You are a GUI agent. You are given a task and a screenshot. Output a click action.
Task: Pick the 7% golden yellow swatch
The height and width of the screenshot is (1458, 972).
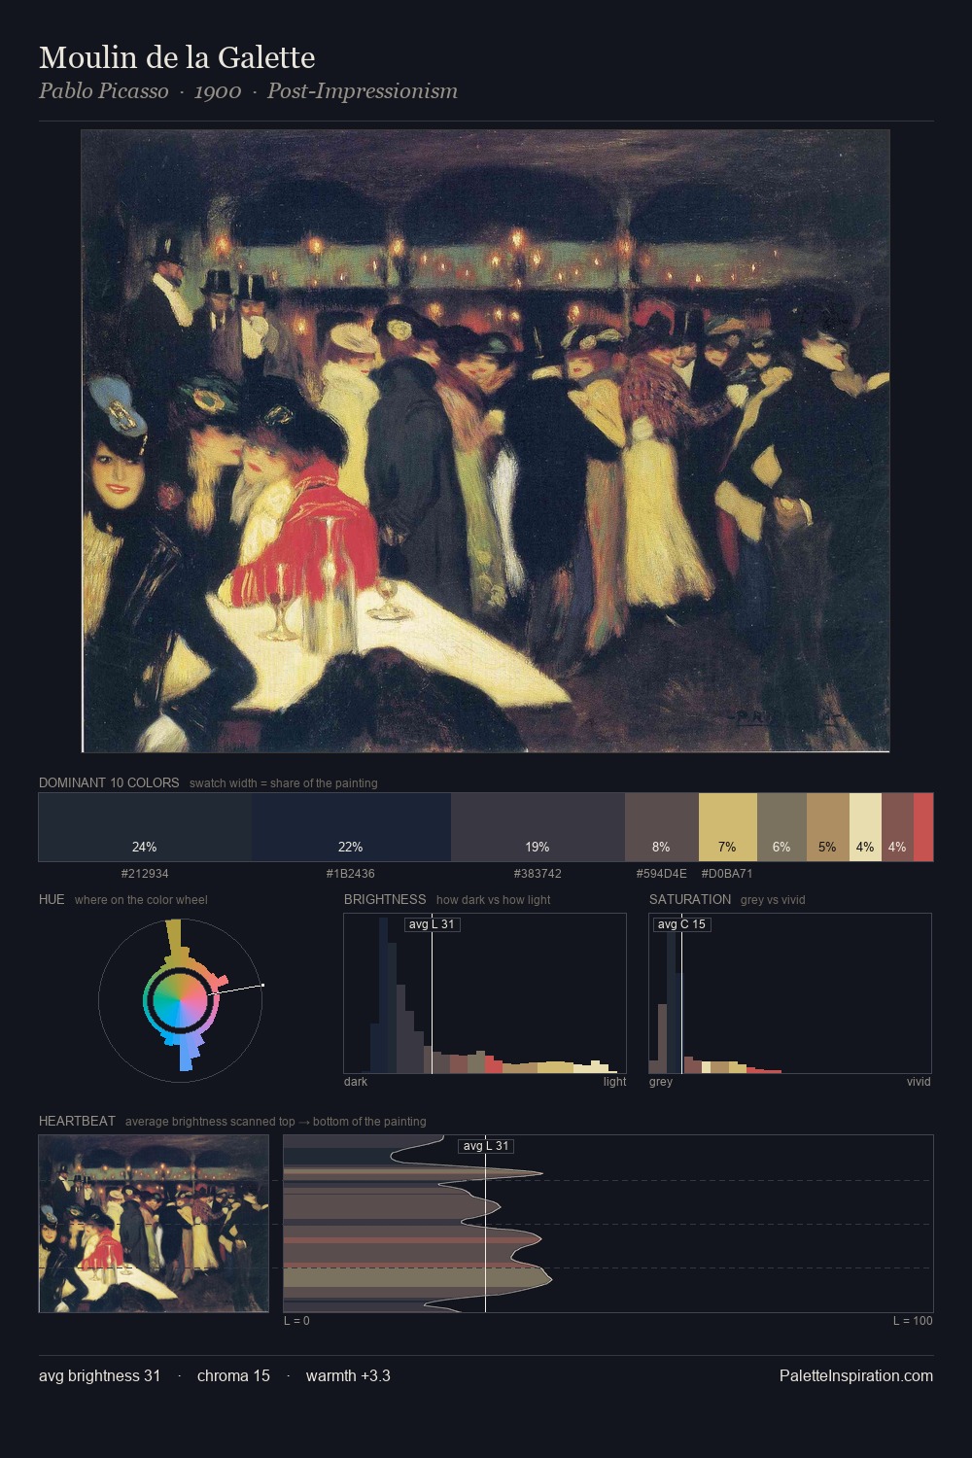[x=727, y=827]
